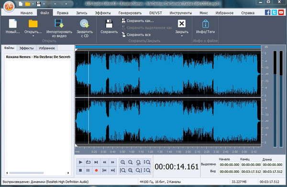Screen dimensions: 287x187
Task: Click the blue overview bar above waveform
Action: point(168,47)
